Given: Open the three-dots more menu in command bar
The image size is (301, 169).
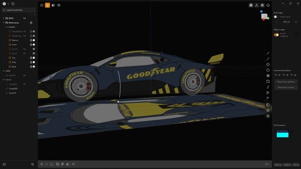Looking at the screenshot, I should pyautogui.click(x=267, y=164).
